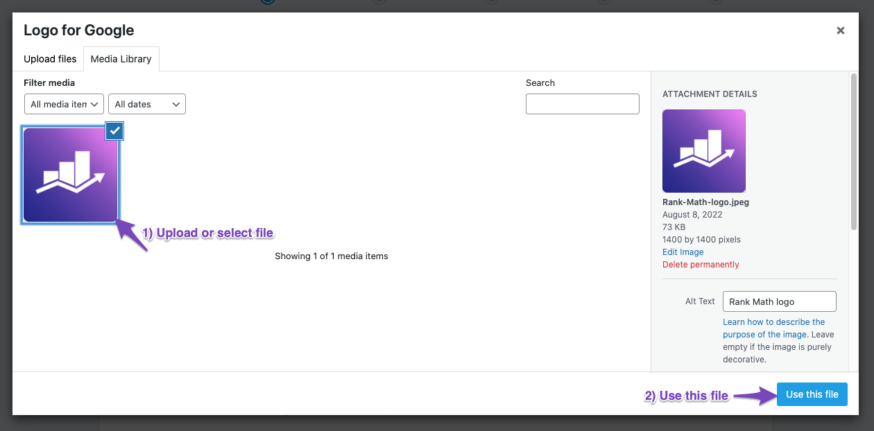Click the blue checkmark badge on the selected image
This screenshot has width=874, height=431.
(114, 130)
